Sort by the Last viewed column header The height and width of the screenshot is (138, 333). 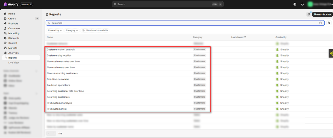tap(238, 37)
